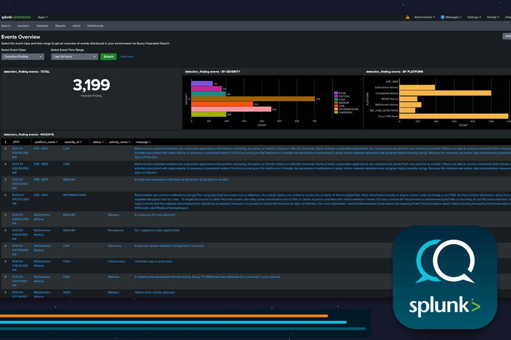Click the Zircon FDR Alerts platform bar
This screenshot has height=340, width=511.
tap(454, 116)
